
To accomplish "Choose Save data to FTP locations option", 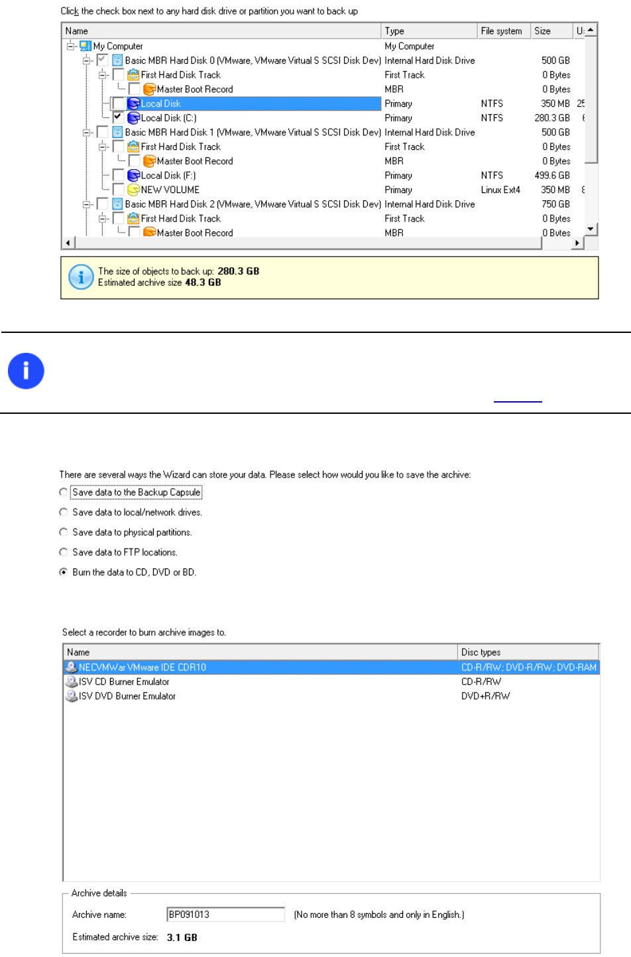I will (x=64, y=552).
